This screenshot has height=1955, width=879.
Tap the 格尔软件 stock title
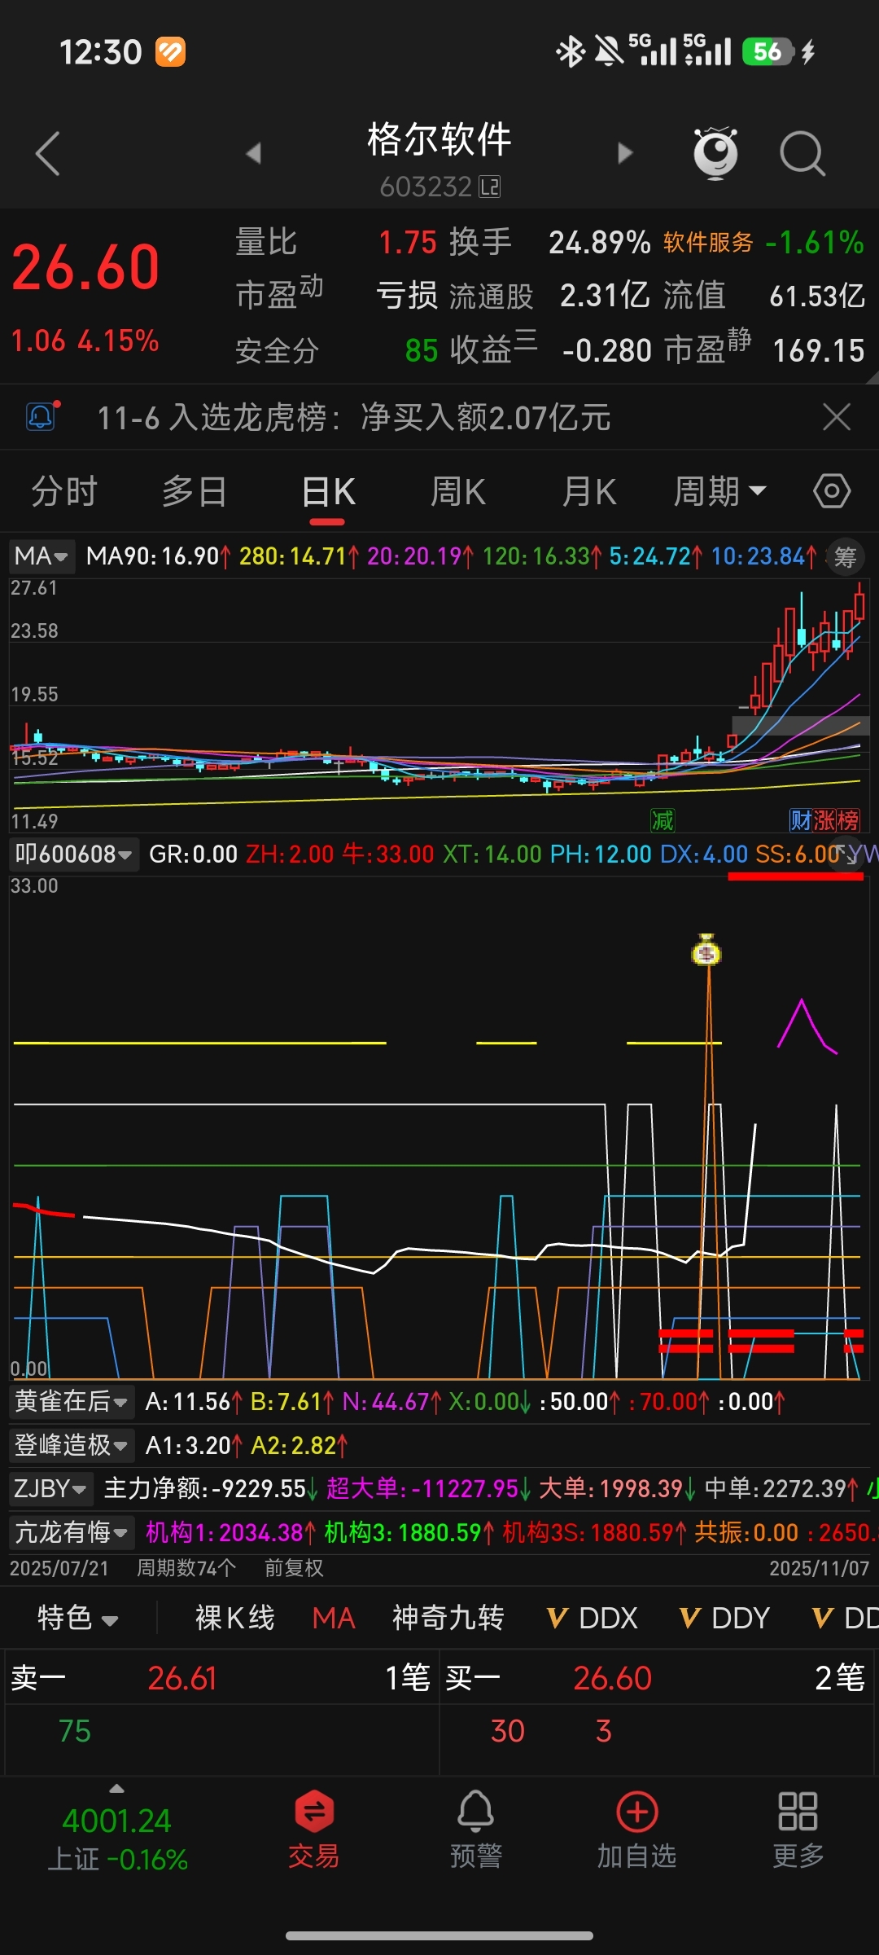(439, 139)
